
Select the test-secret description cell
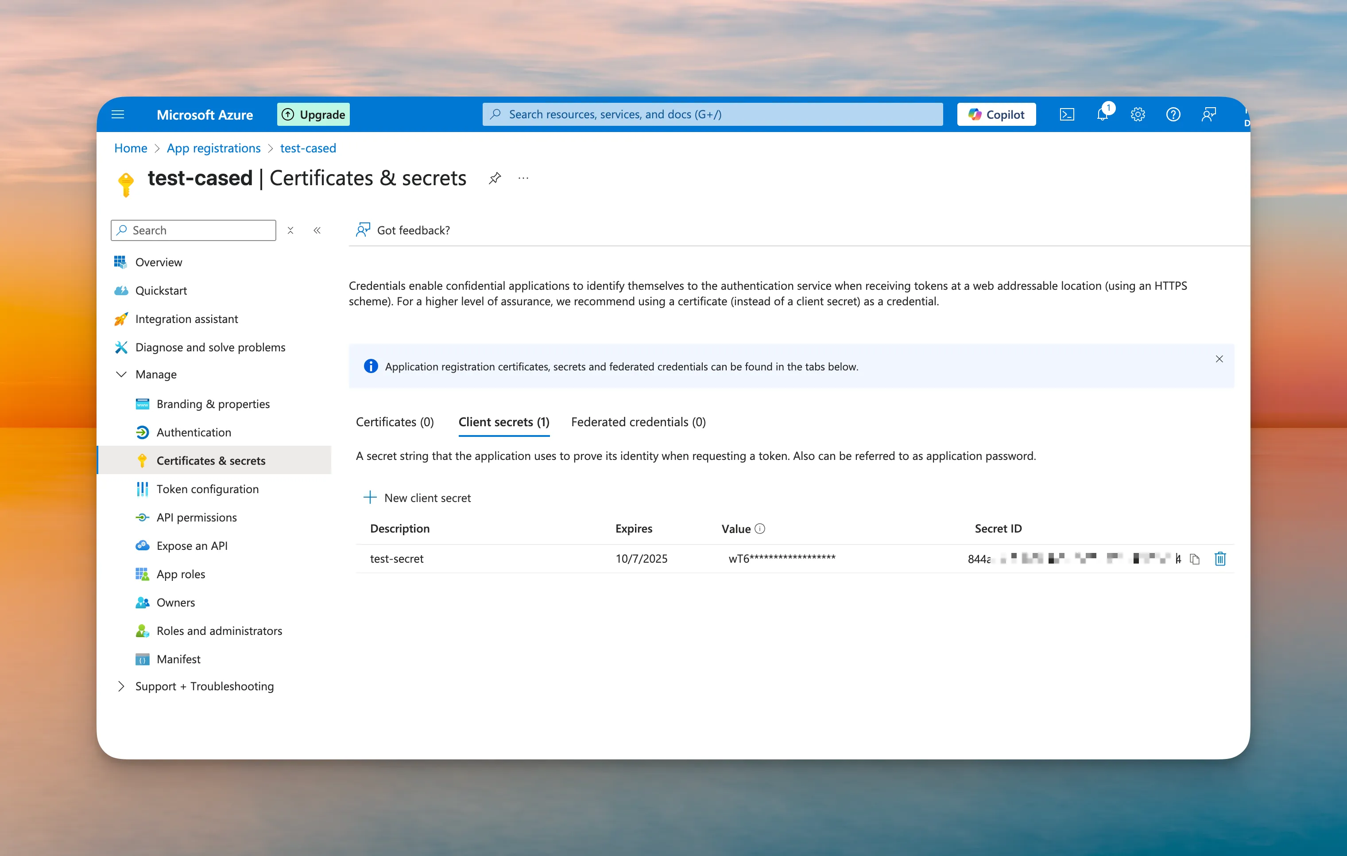pyautogui.click(x=397, y=558)
